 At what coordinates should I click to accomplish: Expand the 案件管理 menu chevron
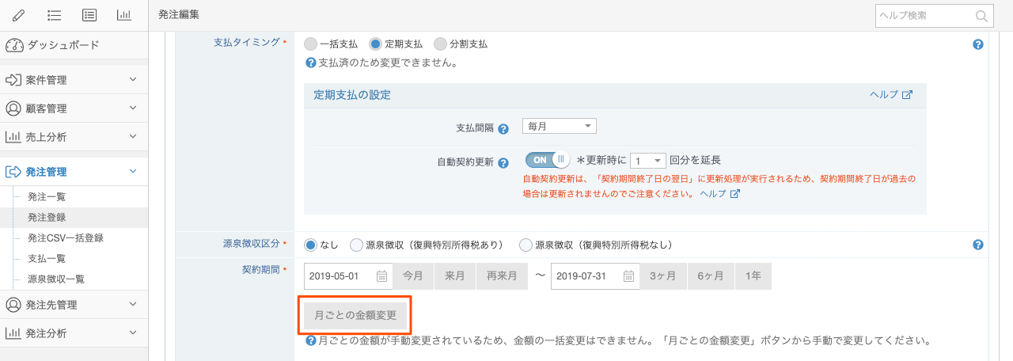[x=133, y=79]
